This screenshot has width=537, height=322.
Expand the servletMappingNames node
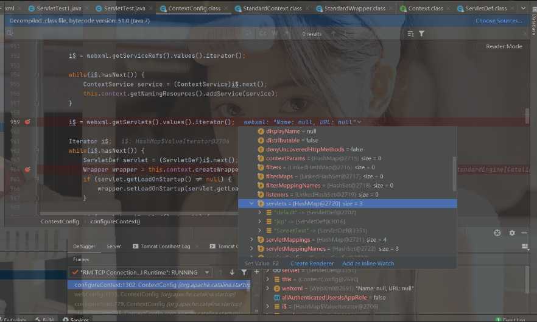click(251, 248)
